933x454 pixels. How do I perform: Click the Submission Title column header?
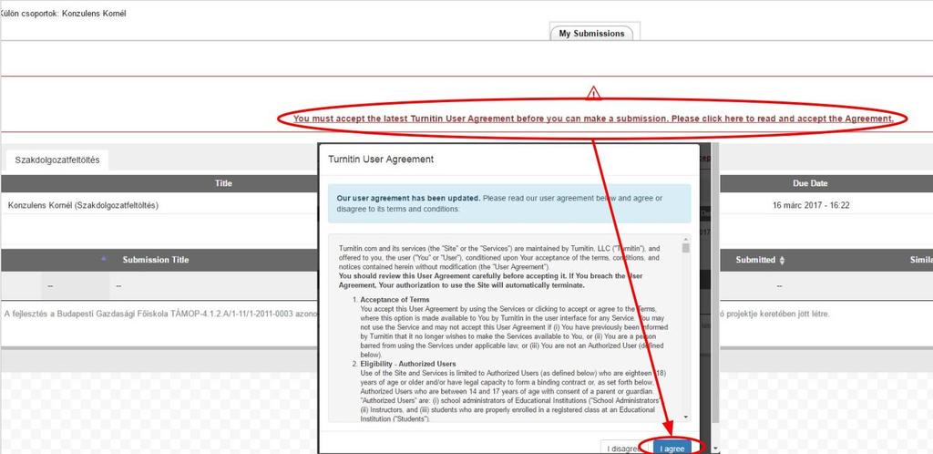[x=155, y=260]
